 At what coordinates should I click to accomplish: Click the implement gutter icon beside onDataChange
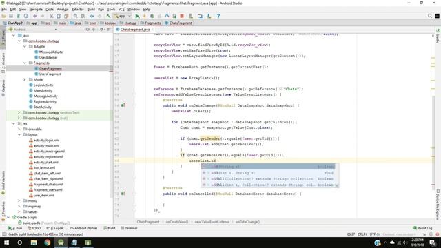click(x=123, y=105)
